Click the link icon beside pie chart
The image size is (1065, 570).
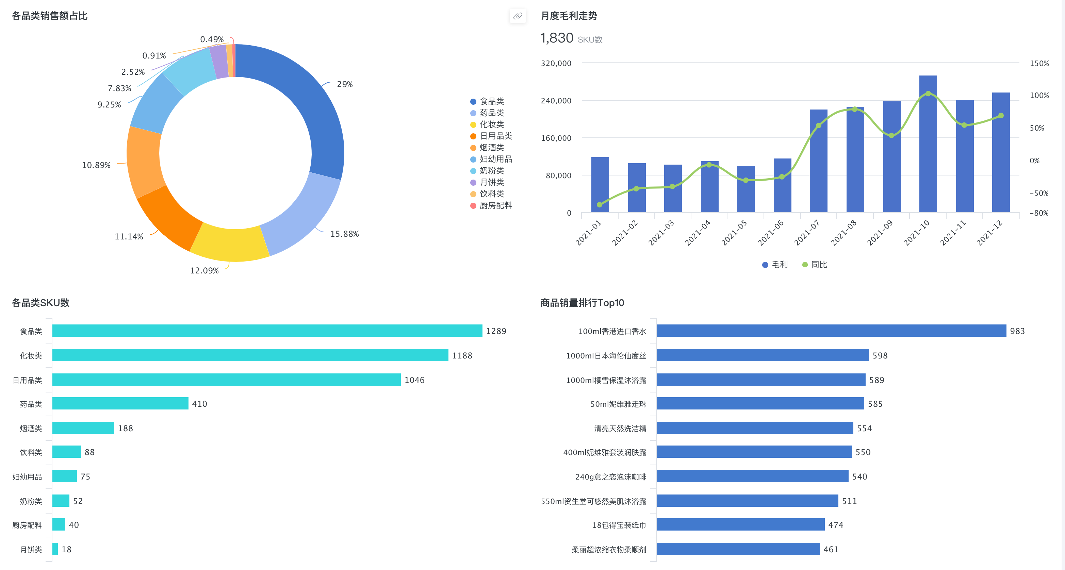(x=517, y=16)
